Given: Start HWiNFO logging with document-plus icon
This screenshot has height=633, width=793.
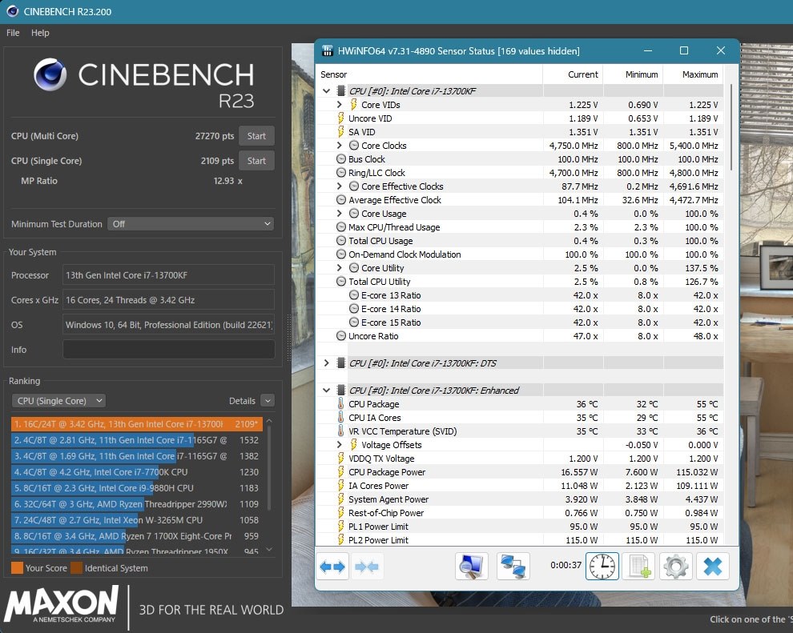Looking at the screenshot, I should 638,567.
